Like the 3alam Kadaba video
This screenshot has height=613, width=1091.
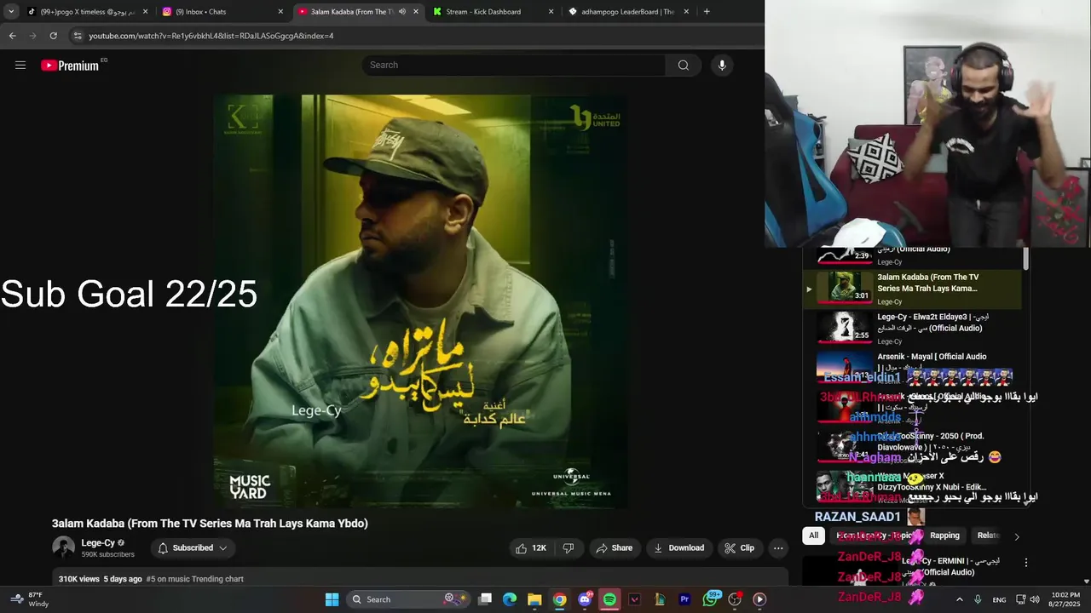[x=531, y=548]
